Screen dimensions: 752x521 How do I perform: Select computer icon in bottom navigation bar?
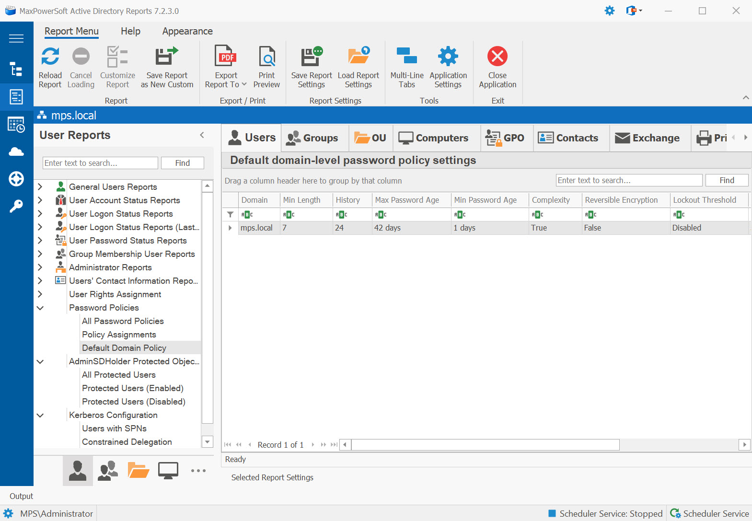pyautogui.click(x=168, y=471)
